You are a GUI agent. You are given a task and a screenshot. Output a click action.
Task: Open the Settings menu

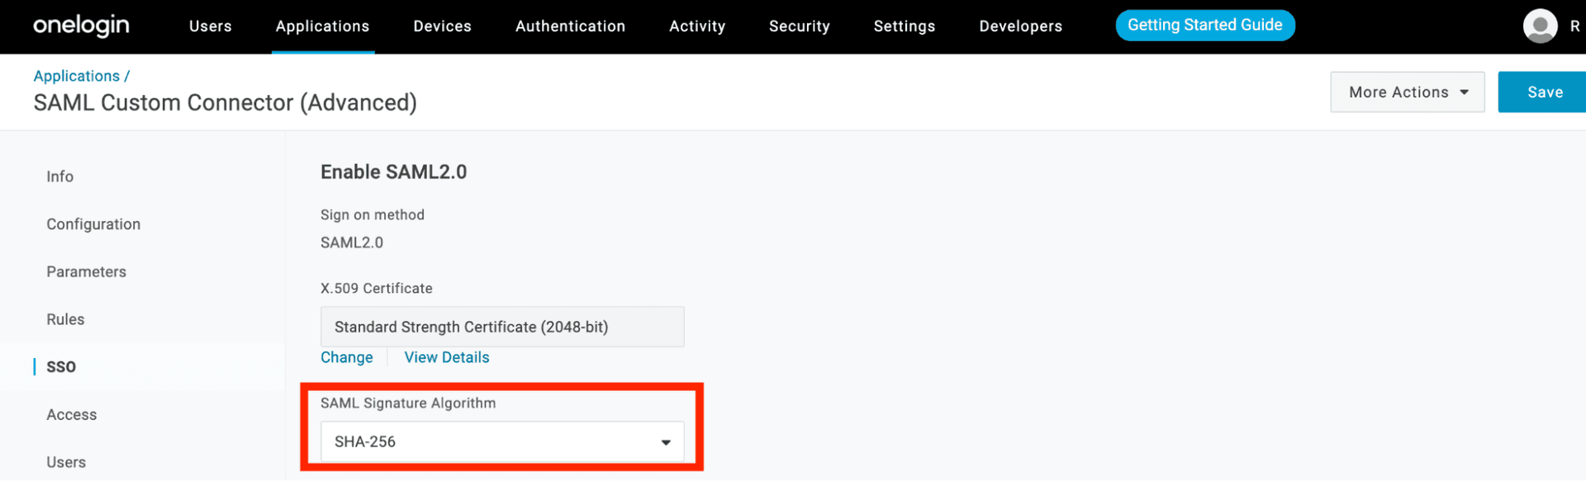pos(904,26)
